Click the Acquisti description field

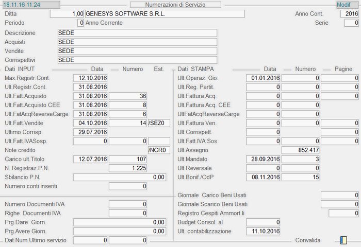pyautogui.click(x=137, y=42)
